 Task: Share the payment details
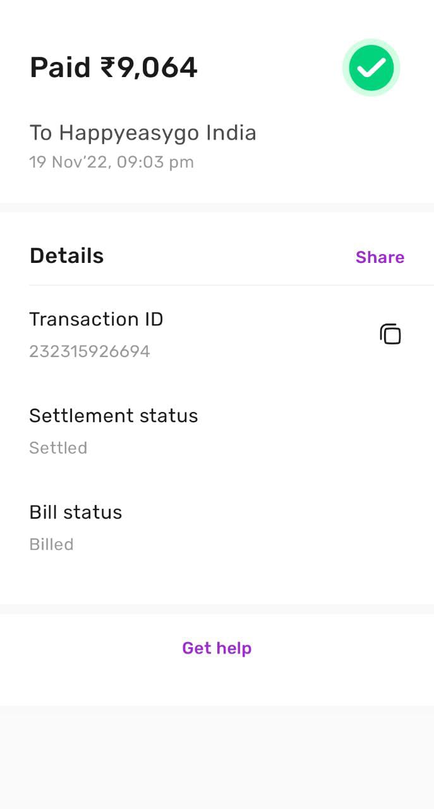point(380,257)
